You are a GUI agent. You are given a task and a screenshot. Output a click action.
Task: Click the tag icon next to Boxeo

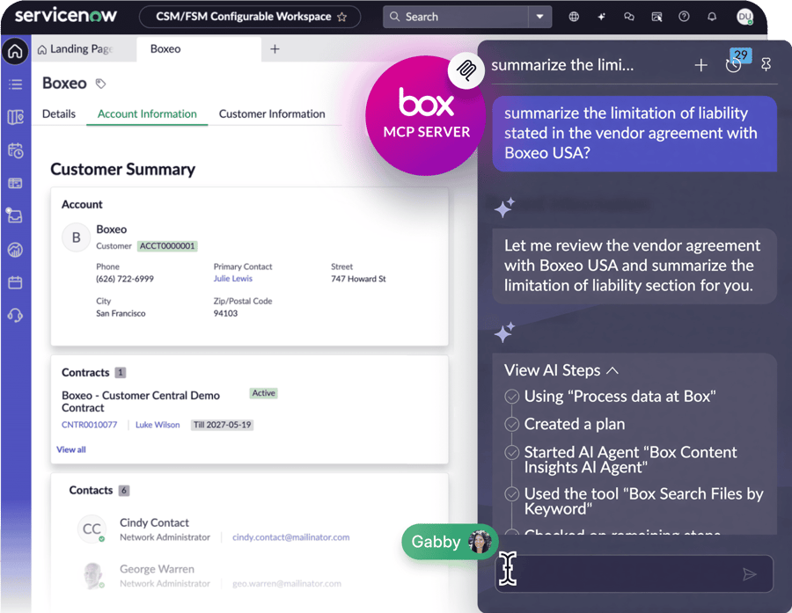(100, 84)
